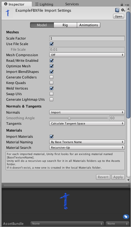Select the Model import tab
This screenshot has height=227, width=131.
coord(42,25)
